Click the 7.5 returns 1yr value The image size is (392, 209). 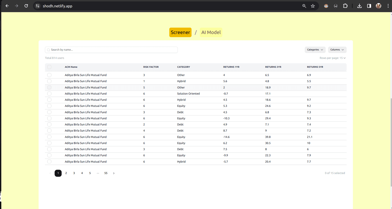point(225,149)
